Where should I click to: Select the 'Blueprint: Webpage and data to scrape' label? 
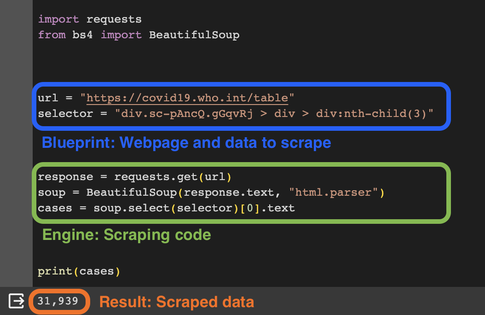pos(186,143)
